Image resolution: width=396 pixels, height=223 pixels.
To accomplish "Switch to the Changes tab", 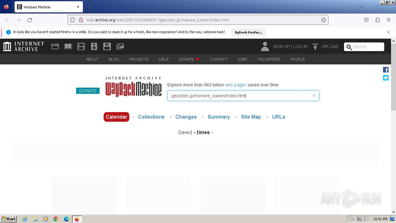I will pos(186,117).
